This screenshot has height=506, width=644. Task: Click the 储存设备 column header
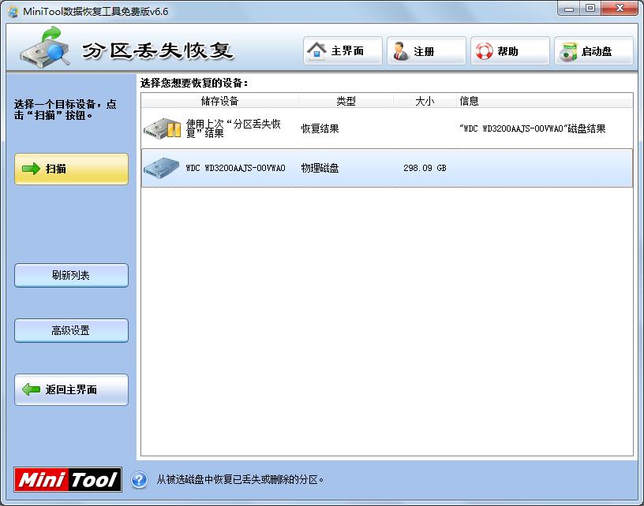coord(219,101)
